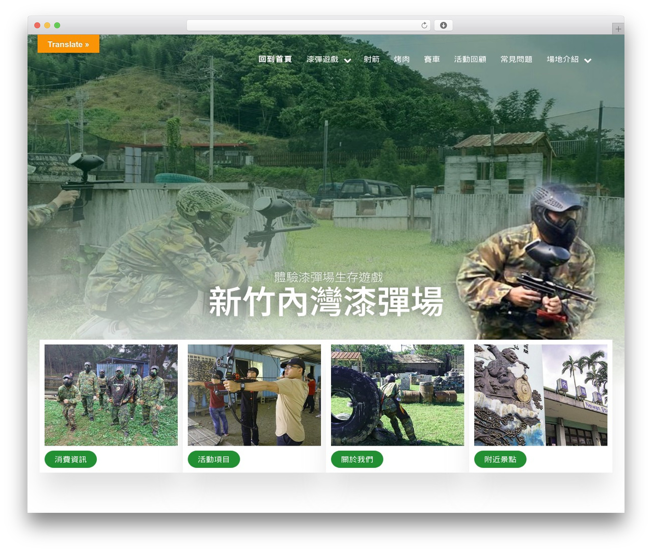Click the 活動項目 green button
This screenshot has width=652, height=552.
pyautogui.click(x=214, y=459)
